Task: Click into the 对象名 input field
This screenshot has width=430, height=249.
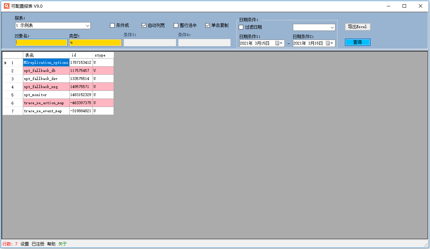Action: 41,42
